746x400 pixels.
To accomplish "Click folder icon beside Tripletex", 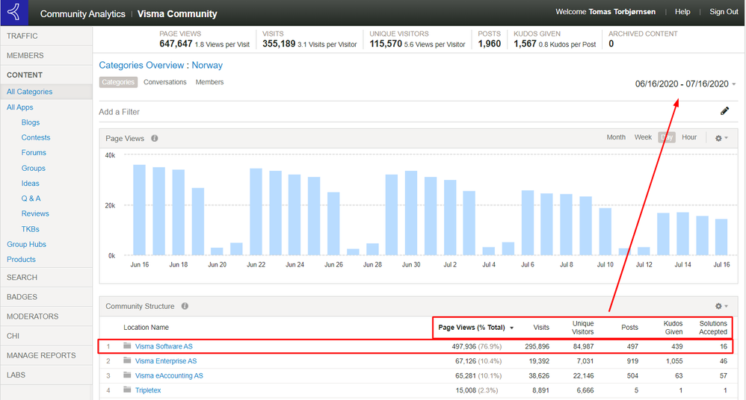I will 127,390.
